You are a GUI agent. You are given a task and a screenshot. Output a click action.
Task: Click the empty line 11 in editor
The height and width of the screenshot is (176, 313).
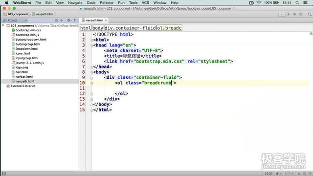pos(201,88)
